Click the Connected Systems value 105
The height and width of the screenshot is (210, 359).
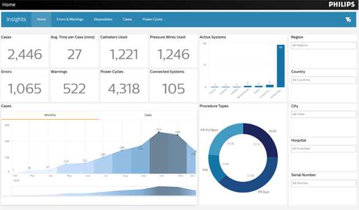pyautogui.click(x=174, y=89)
